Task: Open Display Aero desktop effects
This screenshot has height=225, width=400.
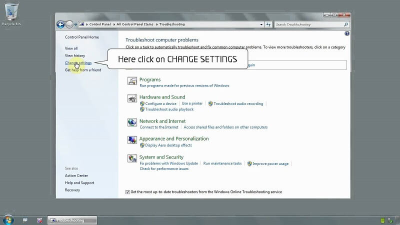Action: (x=168, y=145)
